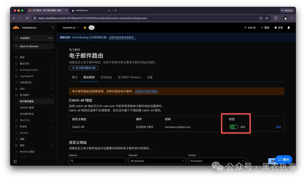
Task: Click the 添加 add button
Action: tap(265, 28)
